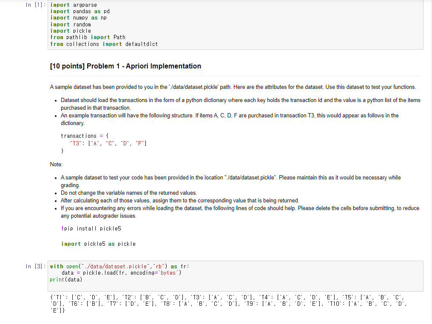Click the 'import pickle5 as pickle' line
Image resolution: width=432 pixels, height=324 pixels.
[x=99, y=244]
